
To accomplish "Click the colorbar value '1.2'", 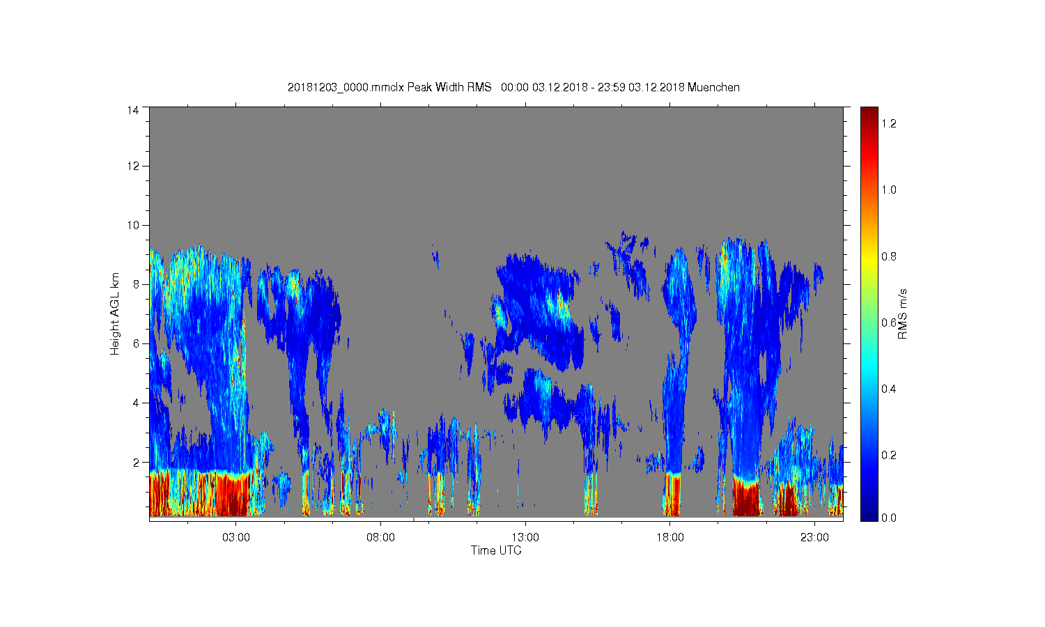I will click(x=889, y=123).
